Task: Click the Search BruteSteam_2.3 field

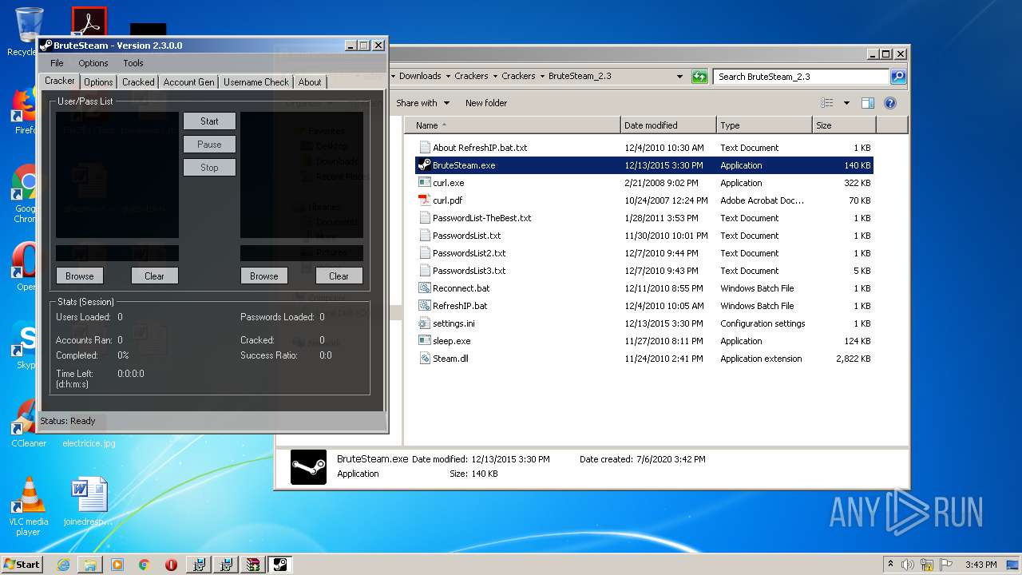Action: tap(801, 77)
